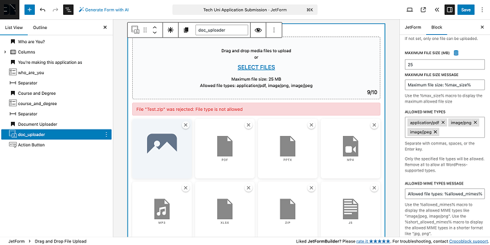This screenshot has height=245, width=490.
Task: Edit the allowed MIME types message field
Action: (x=444, y=194)
